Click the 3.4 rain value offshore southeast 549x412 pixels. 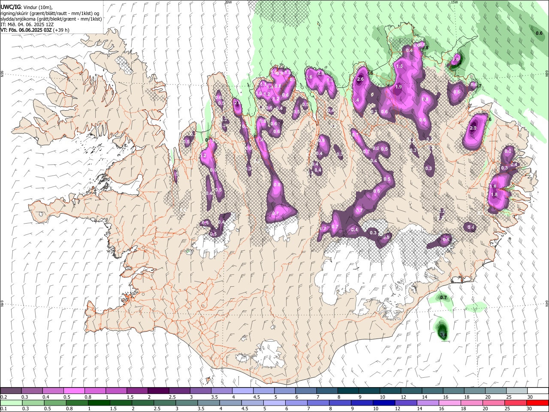pyautogui.click(x=443, y=335)
